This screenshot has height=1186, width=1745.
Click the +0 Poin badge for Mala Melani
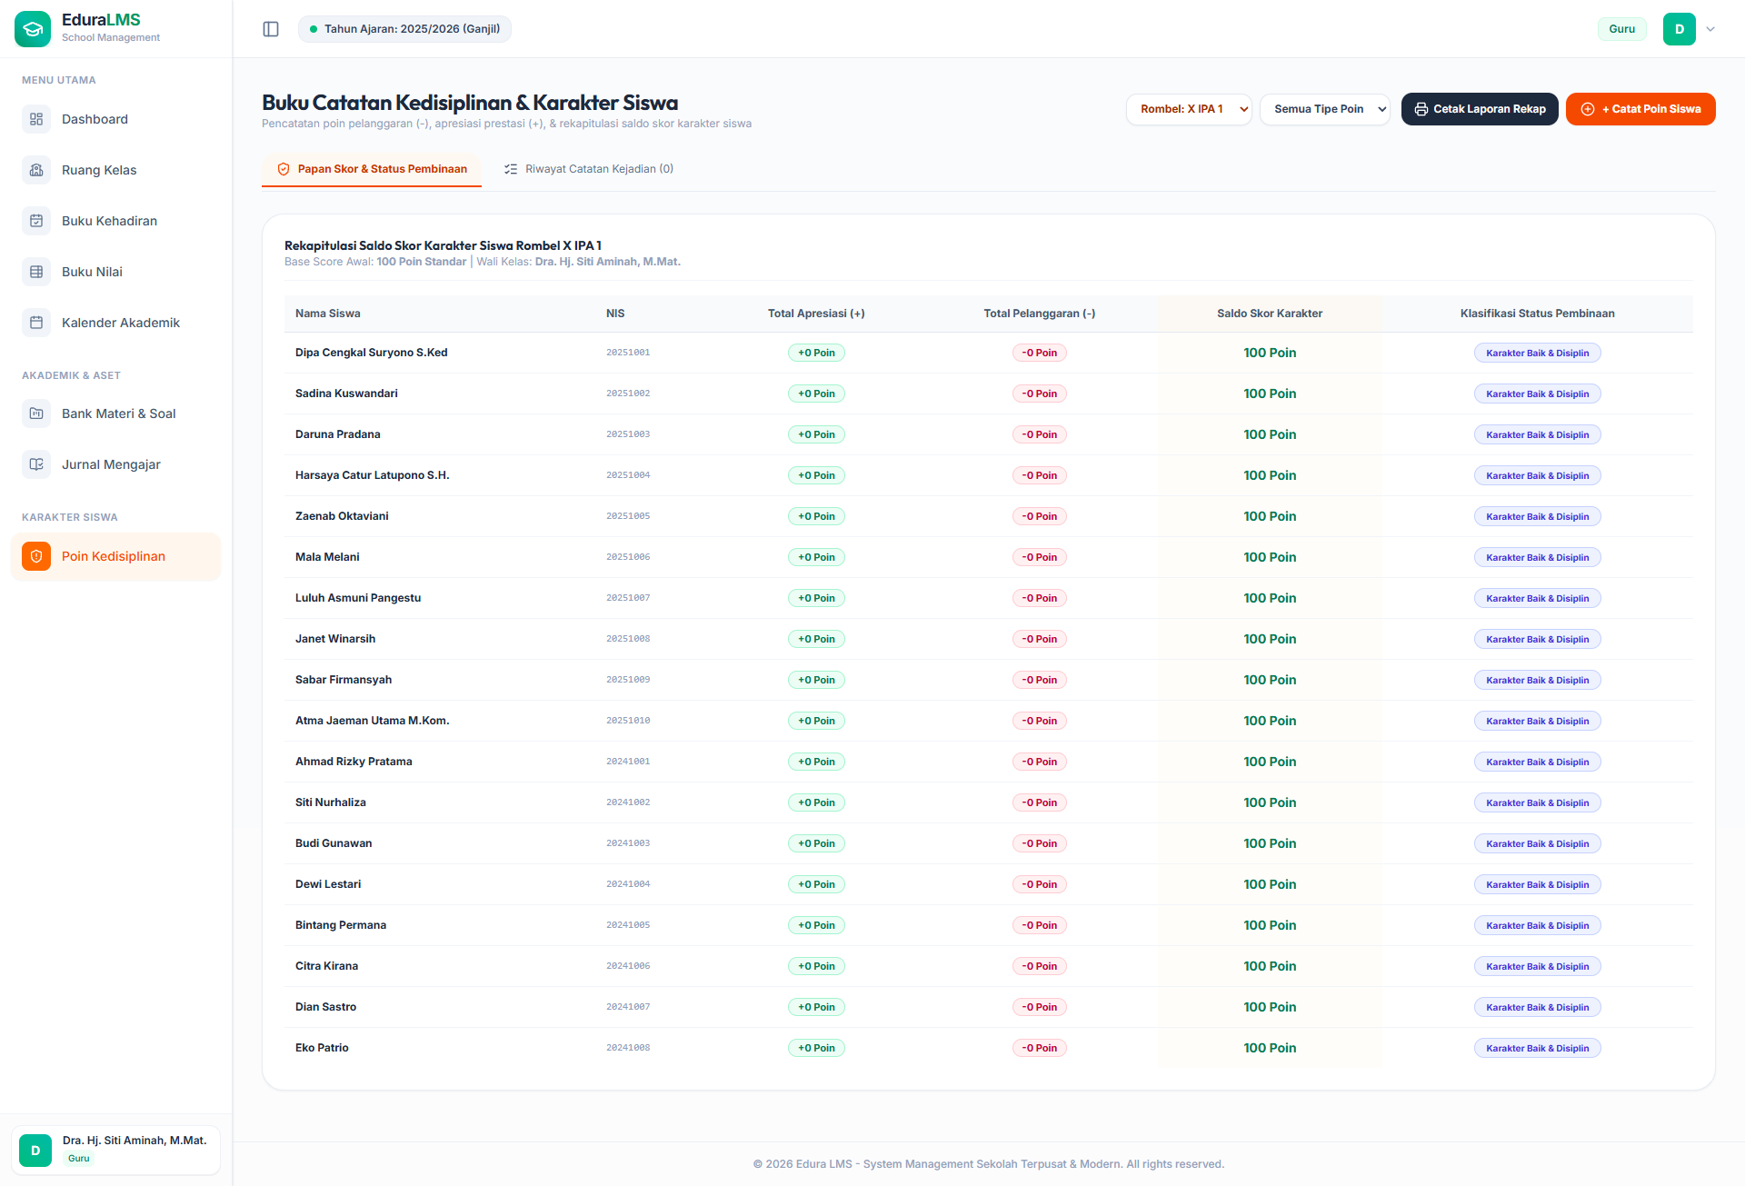[816, 557]
